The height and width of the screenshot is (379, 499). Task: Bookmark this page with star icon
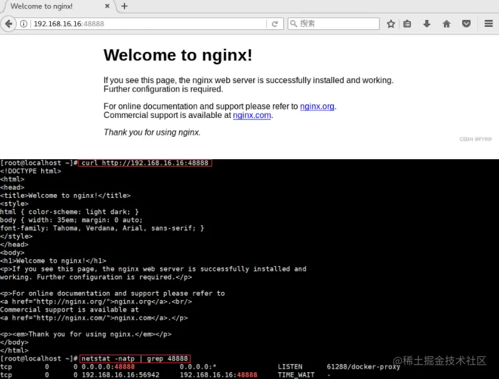[x=391, y=24]
